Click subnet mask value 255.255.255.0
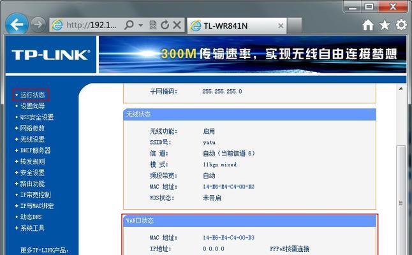Screen dimensions: 412x255 click(x=222, y=91)
